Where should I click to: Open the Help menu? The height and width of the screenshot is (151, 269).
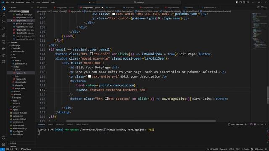(x=53, y=3)
